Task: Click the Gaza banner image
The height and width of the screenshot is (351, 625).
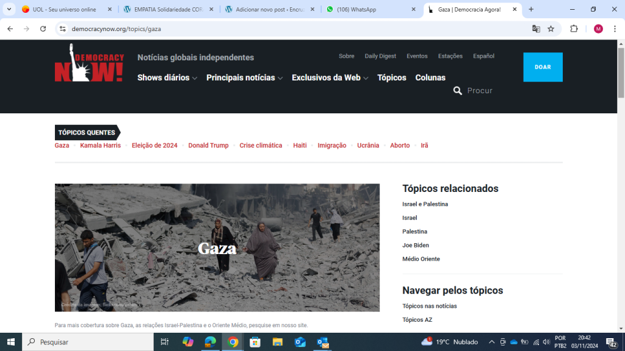Action: pyautogui.click(x=217, y=247)
